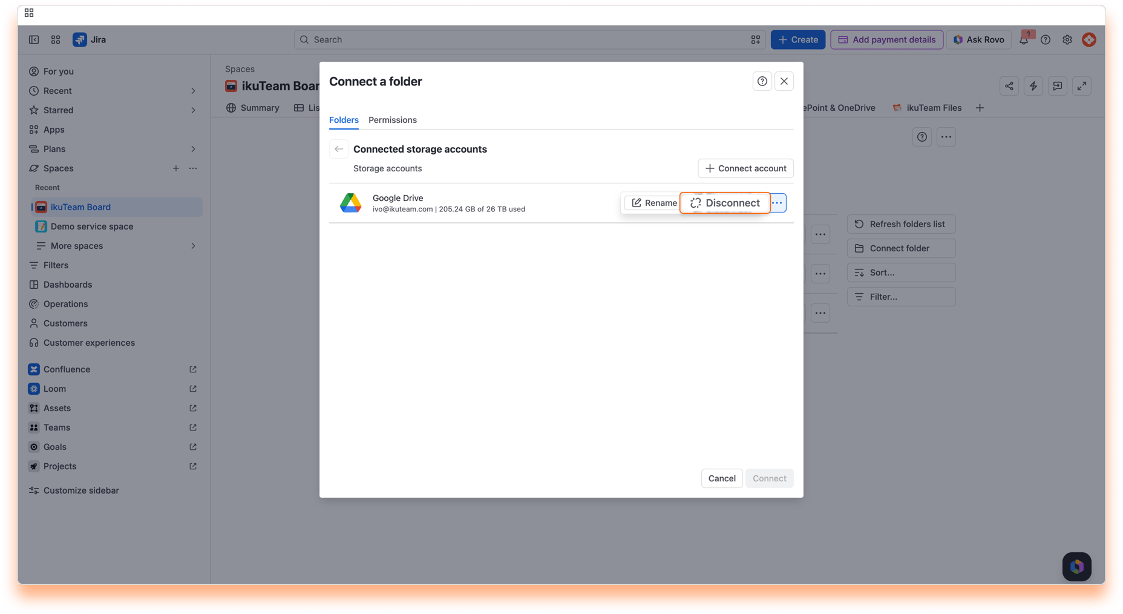Select the Folders tab

(344, 120)
